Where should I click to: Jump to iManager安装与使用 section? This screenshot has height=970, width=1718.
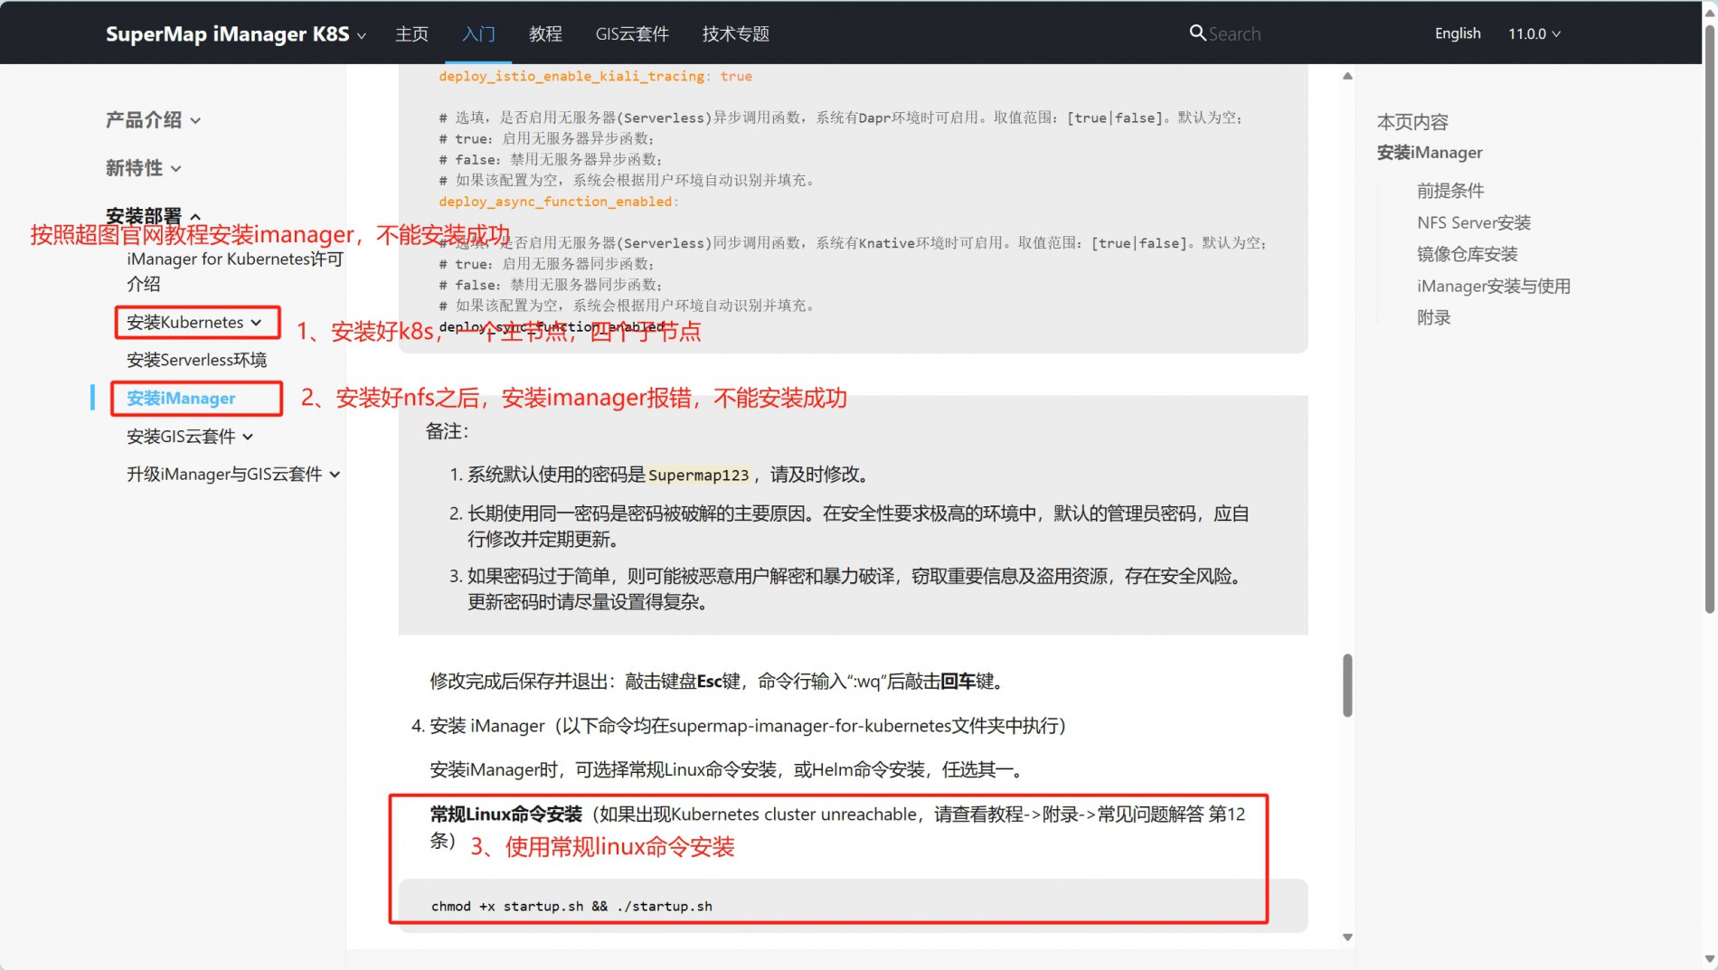[x=1493, y=286]
